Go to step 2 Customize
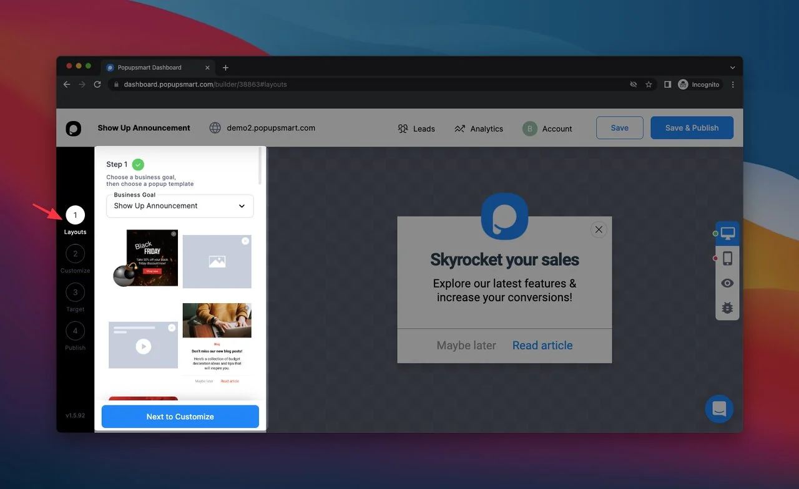Image resolution: width=799 pixels, height=489 pixels. pos(75,254)
